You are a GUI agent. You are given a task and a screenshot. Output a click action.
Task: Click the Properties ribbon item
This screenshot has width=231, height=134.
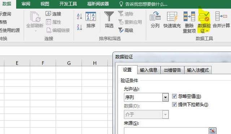tap(53, 22)
